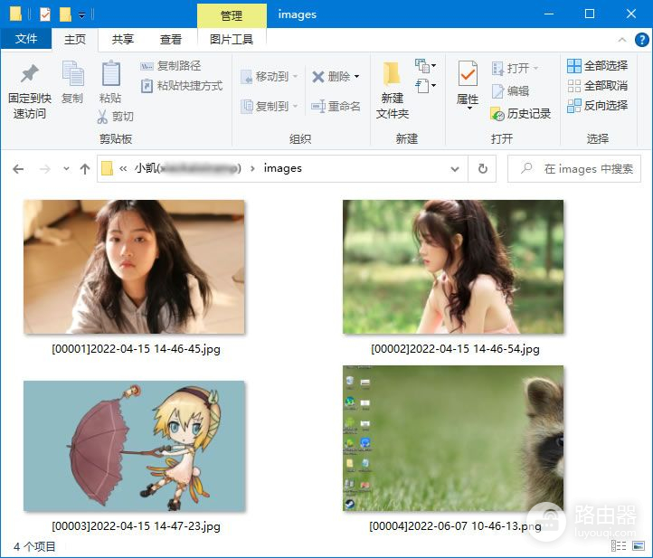This screenshot has height=558, width=653.
Task: Click Copy path 复制路径 button
Action: pyautogui.click(x=171, y=66)
